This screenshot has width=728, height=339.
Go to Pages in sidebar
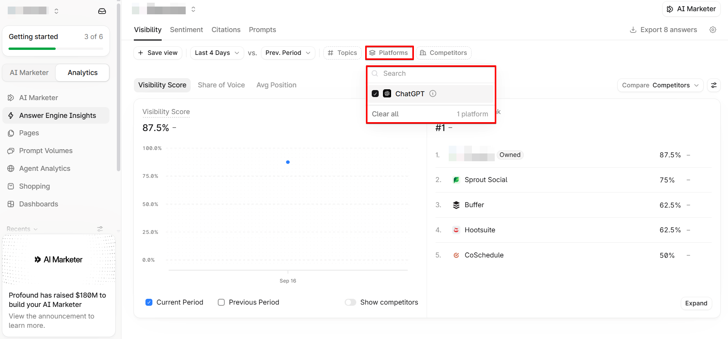pyautogui.click(x=56, y=133)
